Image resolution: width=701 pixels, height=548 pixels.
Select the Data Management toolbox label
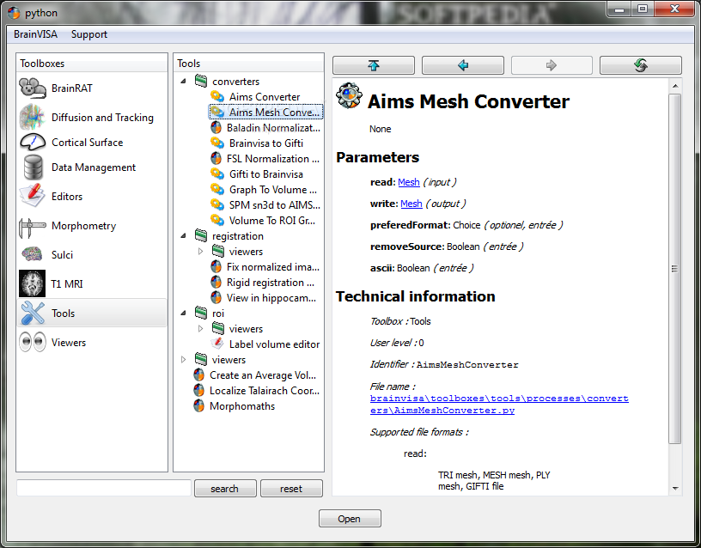(94, 167)
